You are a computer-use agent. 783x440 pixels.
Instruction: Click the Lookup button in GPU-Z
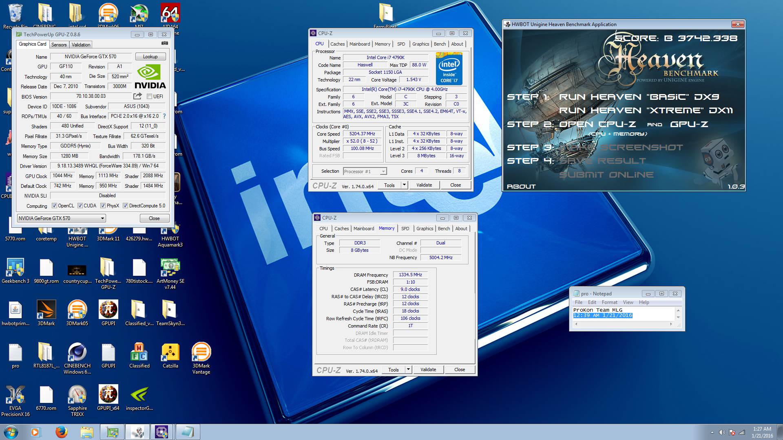point(150,57)
